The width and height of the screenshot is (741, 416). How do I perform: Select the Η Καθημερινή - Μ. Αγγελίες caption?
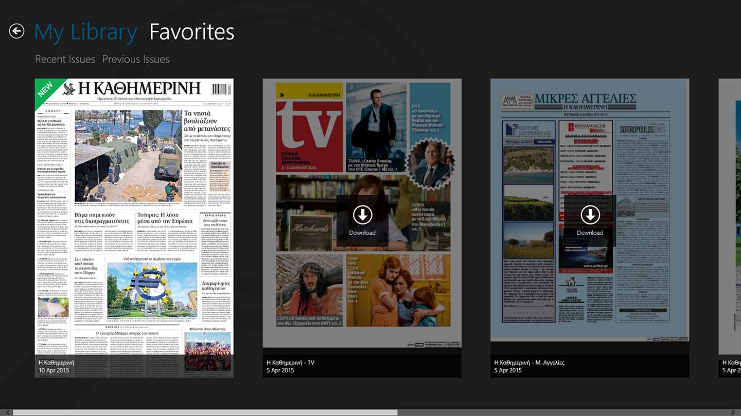530,363
